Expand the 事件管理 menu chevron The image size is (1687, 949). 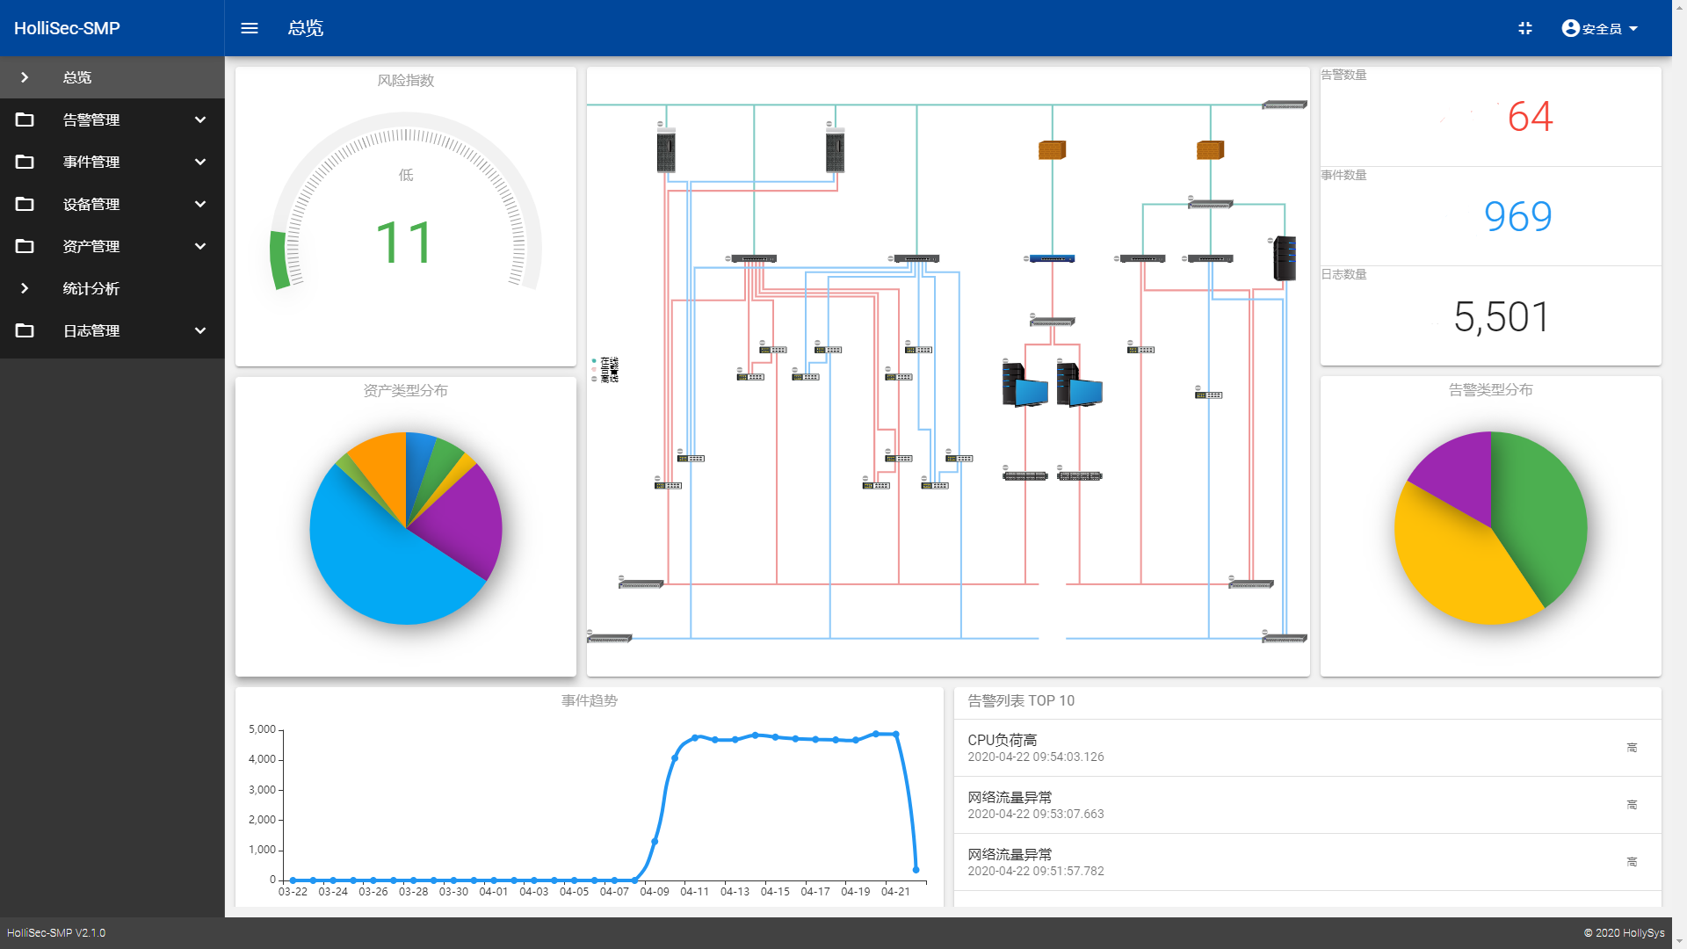pyautogui.click(x=200, y=162)
